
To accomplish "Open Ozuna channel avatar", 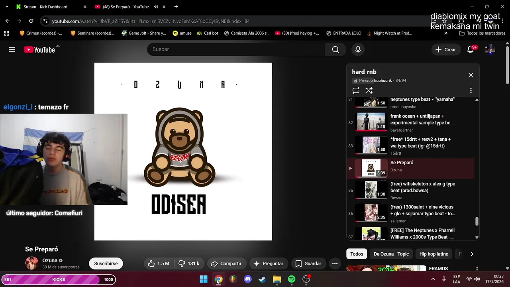I will point(32,263).
